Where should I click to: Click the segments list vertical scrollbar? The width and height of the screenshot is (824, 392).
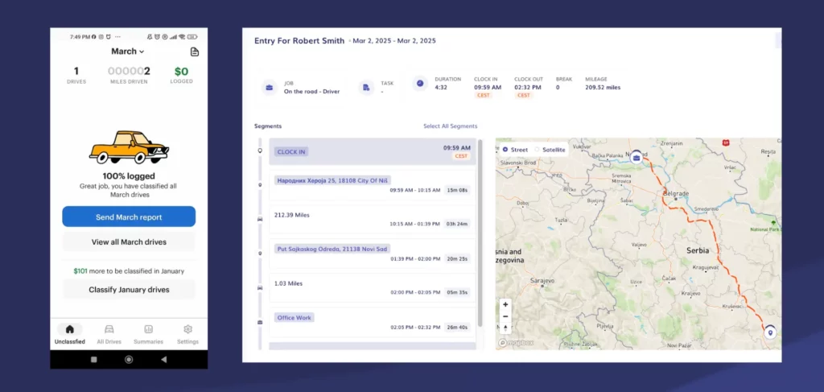click(480, 233)
